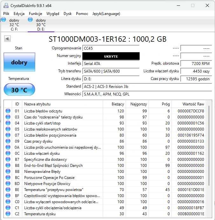Image resolution: width=215 pixels, height=220 pixels.
Task: Click status icon for attribute 01
Action: 8,111
